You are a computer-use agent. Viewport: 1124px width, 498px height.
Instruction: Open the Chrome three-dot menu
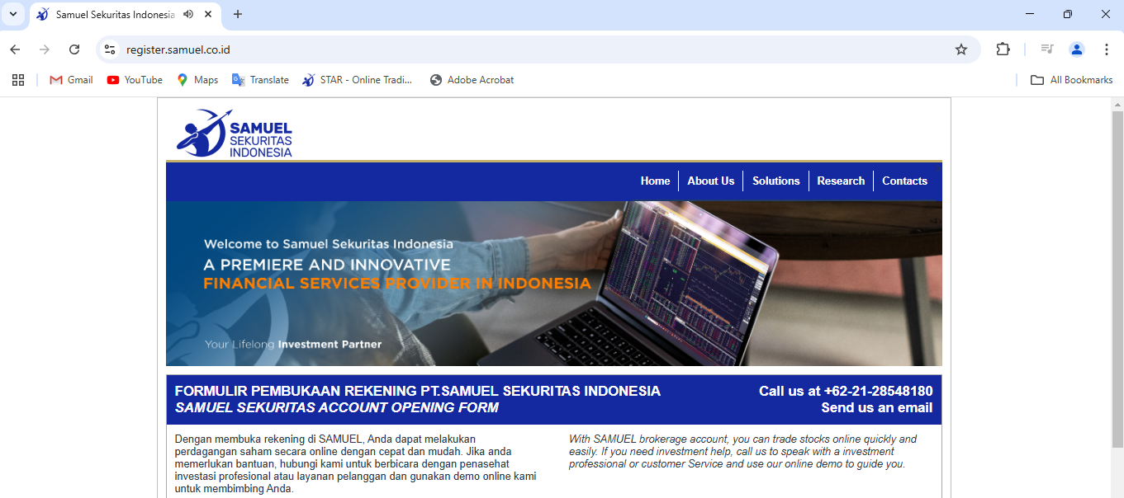tap(1106, 49)
